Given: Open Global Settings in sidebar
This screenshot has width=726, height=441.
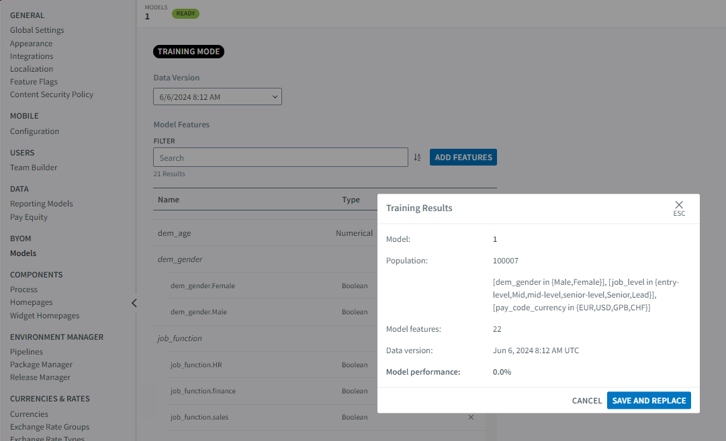Looking at the screenshot, I should (x=37, y=30).
